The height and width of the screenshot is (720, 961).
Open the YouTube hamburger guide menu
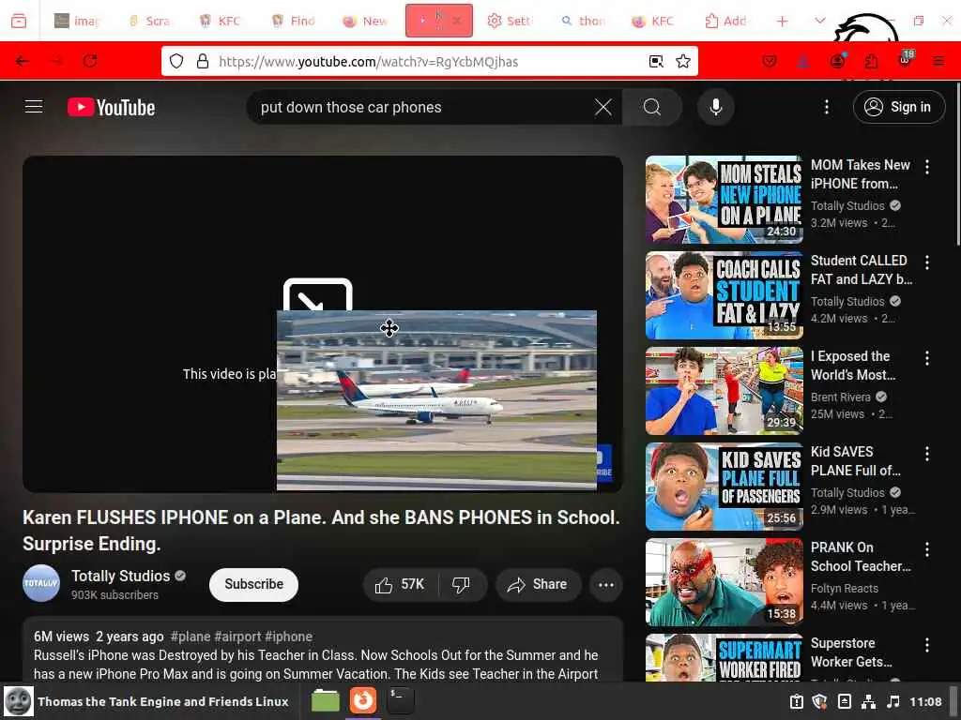(34, 107)
